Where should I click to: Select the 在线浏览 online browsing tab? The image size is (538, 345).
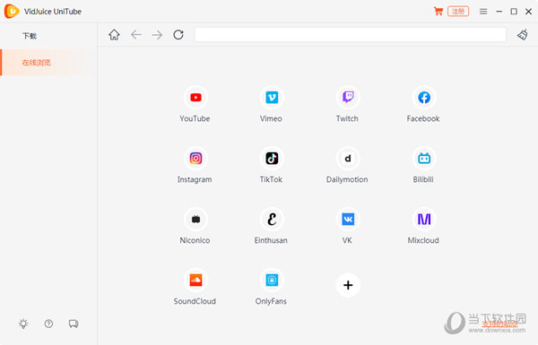(x=48, y=63)
